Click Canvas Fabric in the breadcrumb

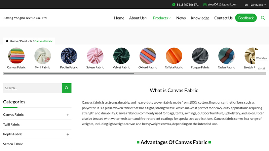(43, 41)
